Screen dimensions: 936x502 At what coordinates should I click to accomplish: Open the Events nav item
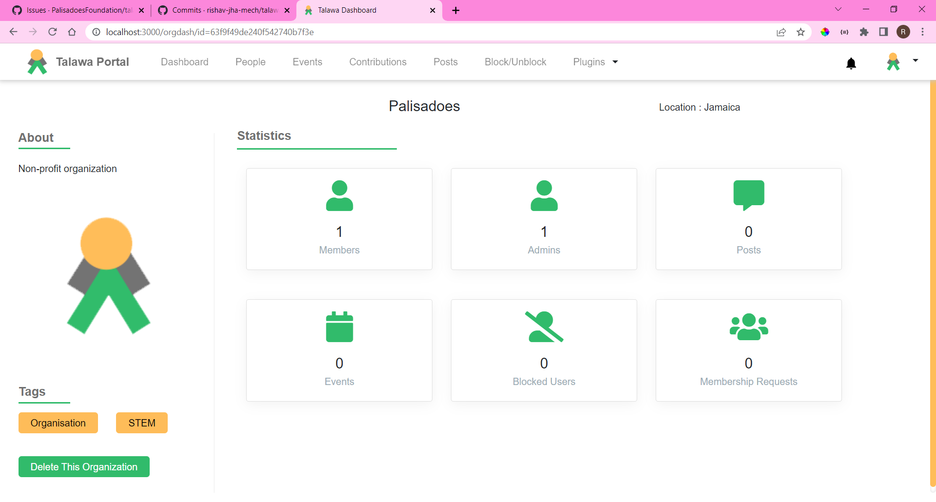coord(308,62)
